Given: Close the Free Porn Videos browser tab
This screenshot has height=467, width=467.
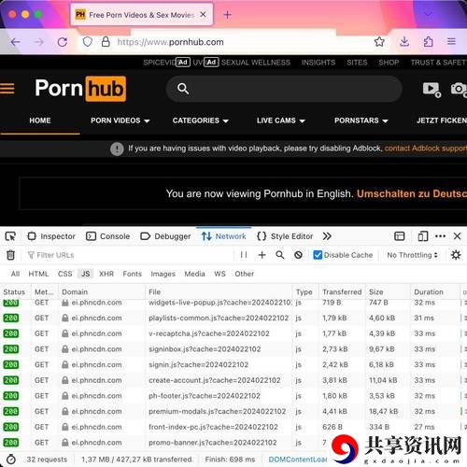Looking at the screenshot, I should pos(203,14).
